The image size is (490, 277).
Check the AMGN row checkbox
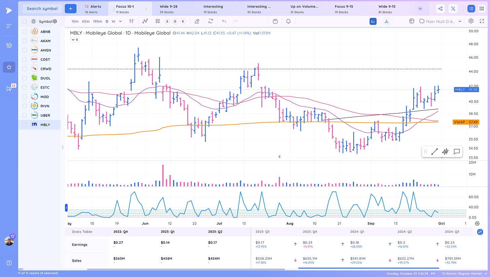tap(24, 50)
